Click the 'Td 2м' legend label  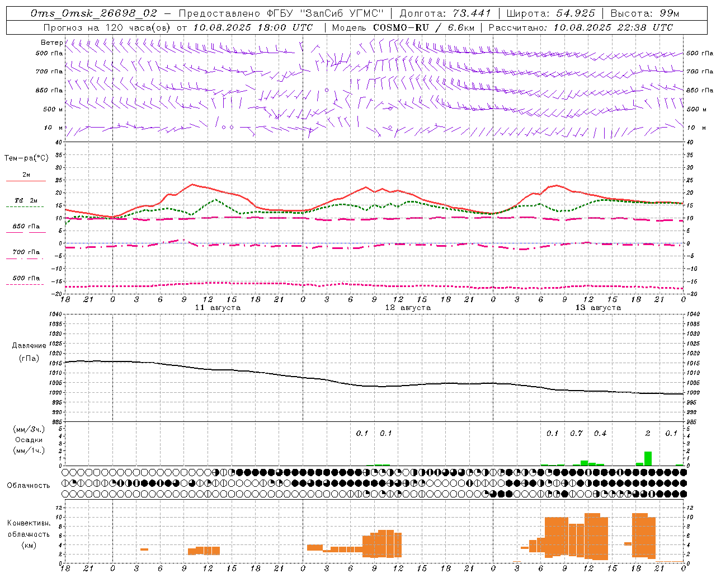(26, 200)
